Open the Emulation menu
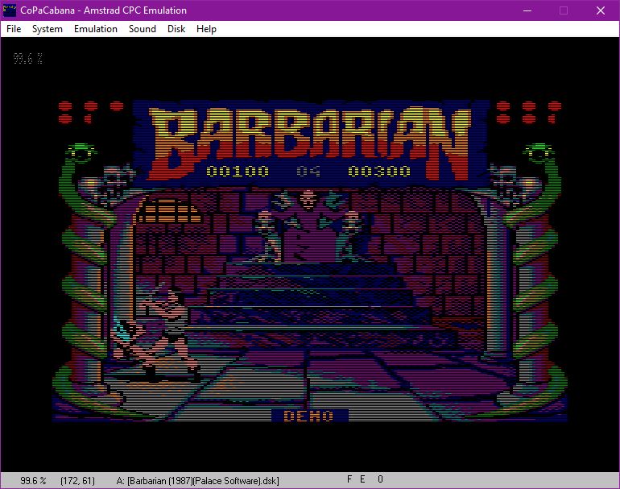This screenshot has height=489, width=620. [96, 29]
